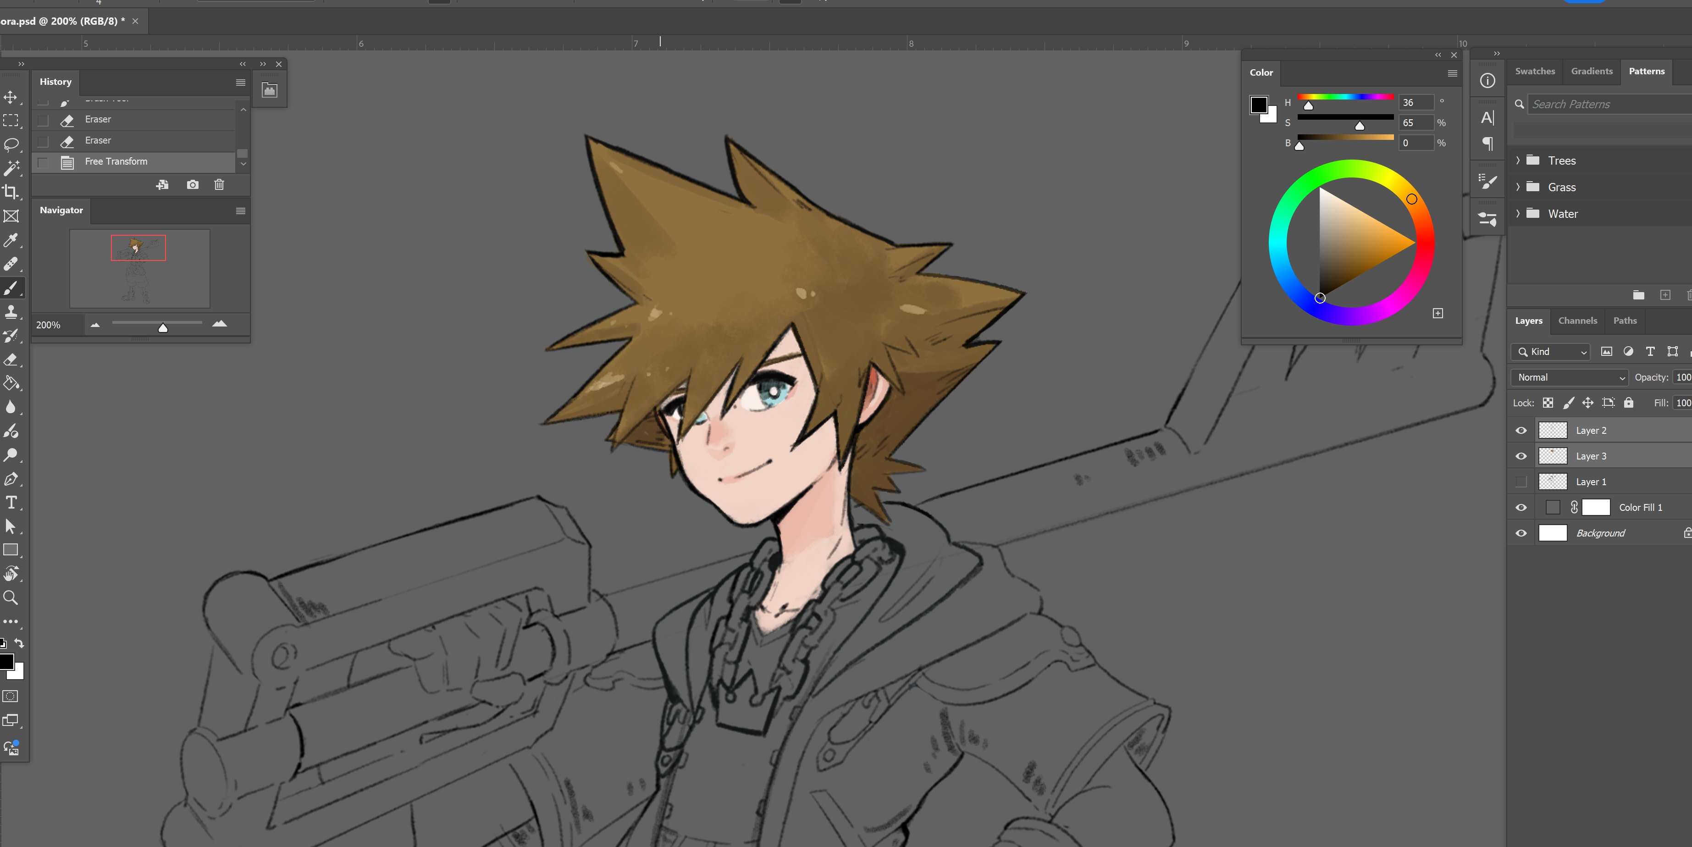
Task: Hide the Background layer
Action: 1521,533
